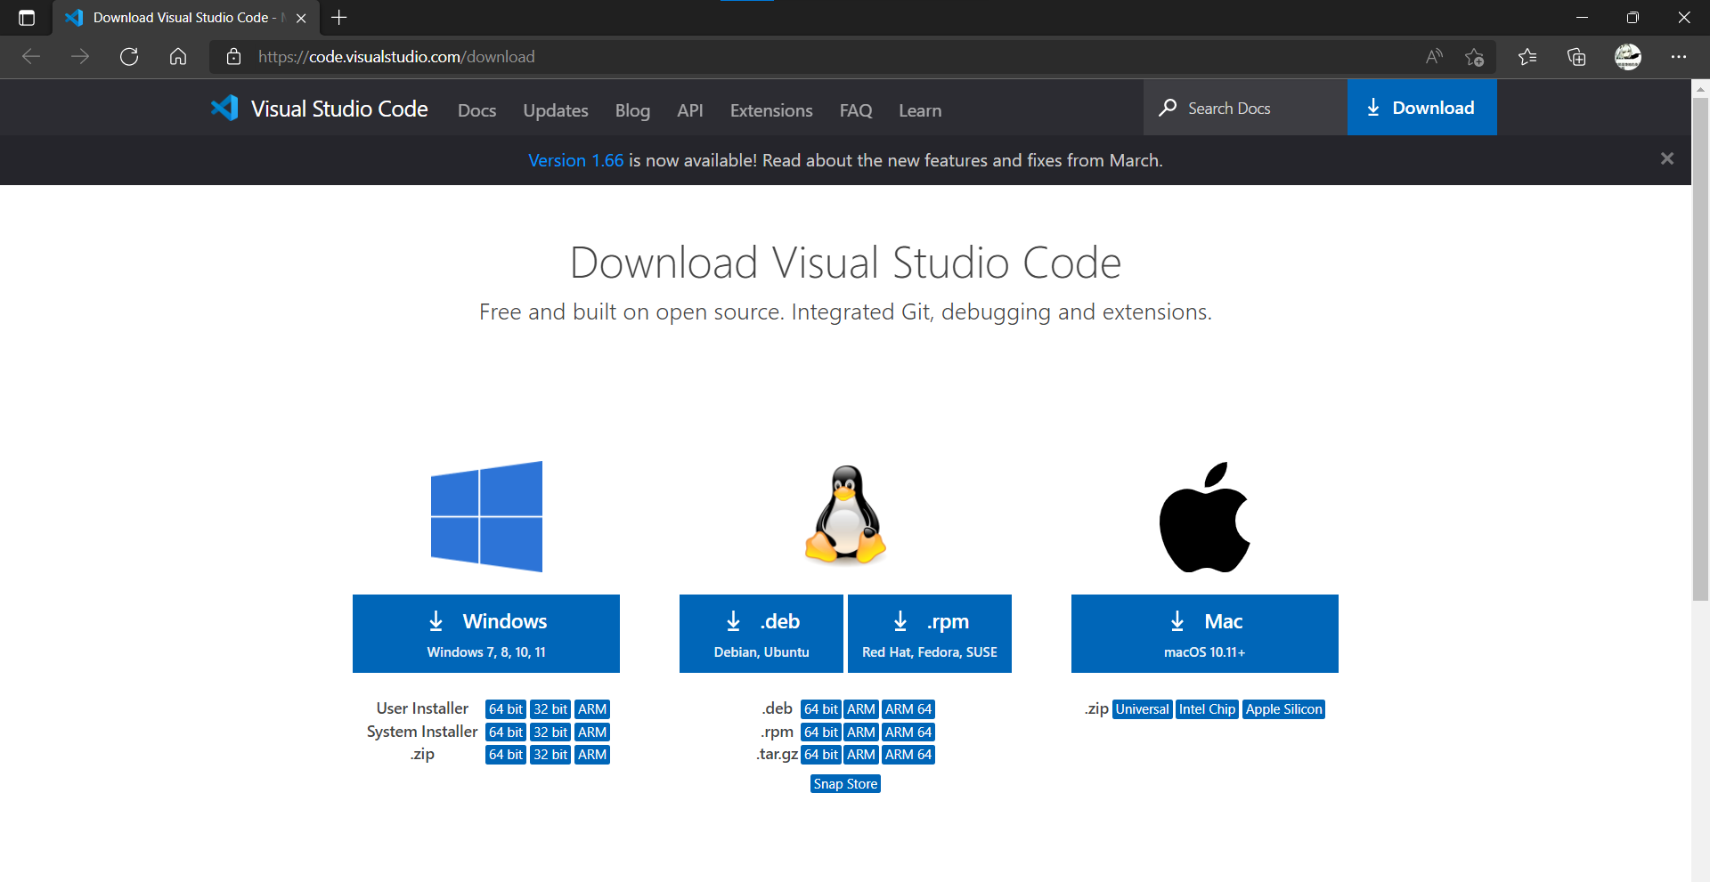Click the Mac macOS 10.11+ download button
1710x882 pixels.
(x=1204, y=634)
